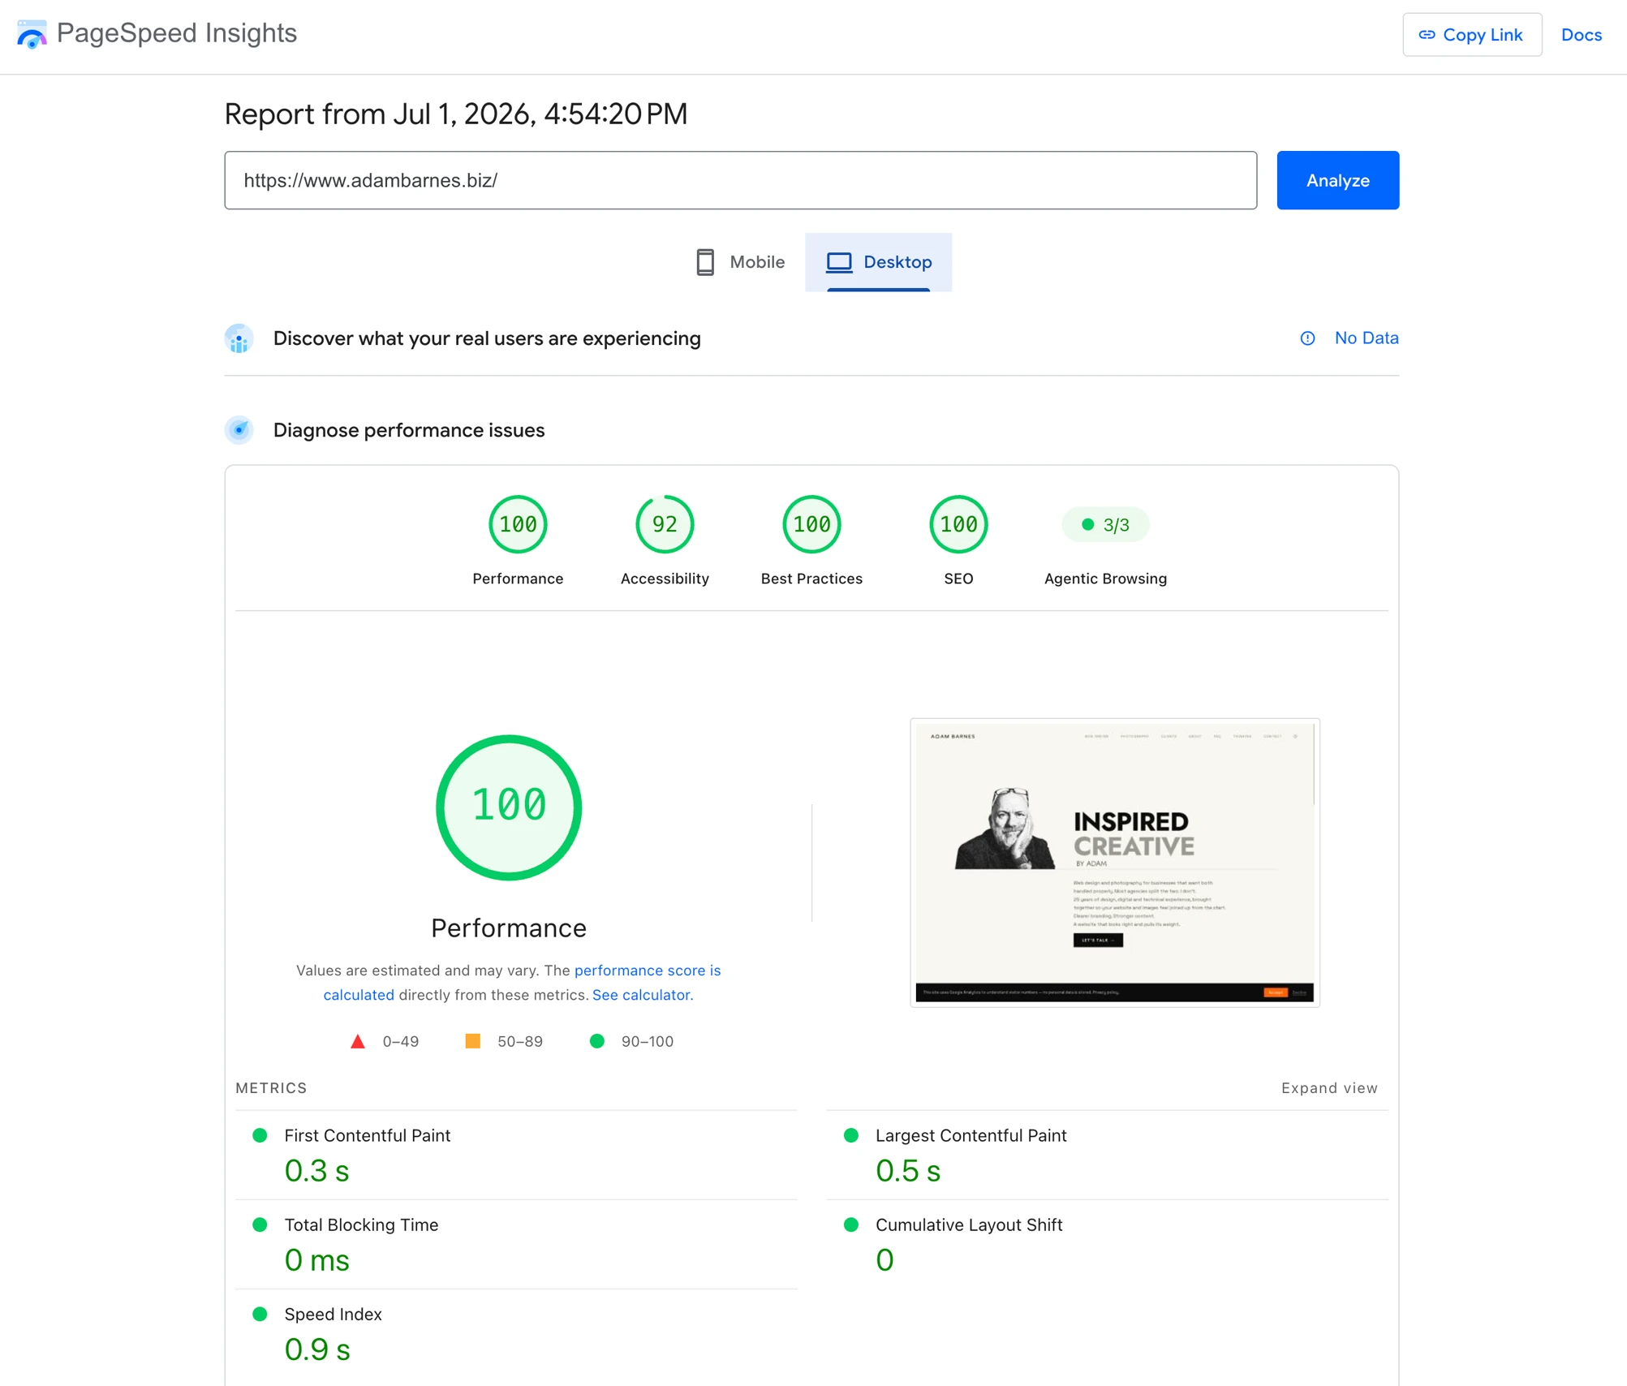Viewport: 1627px width, 1386px height.
Task: Click the page screenshot thumbnail
Action: (1114, 863)
